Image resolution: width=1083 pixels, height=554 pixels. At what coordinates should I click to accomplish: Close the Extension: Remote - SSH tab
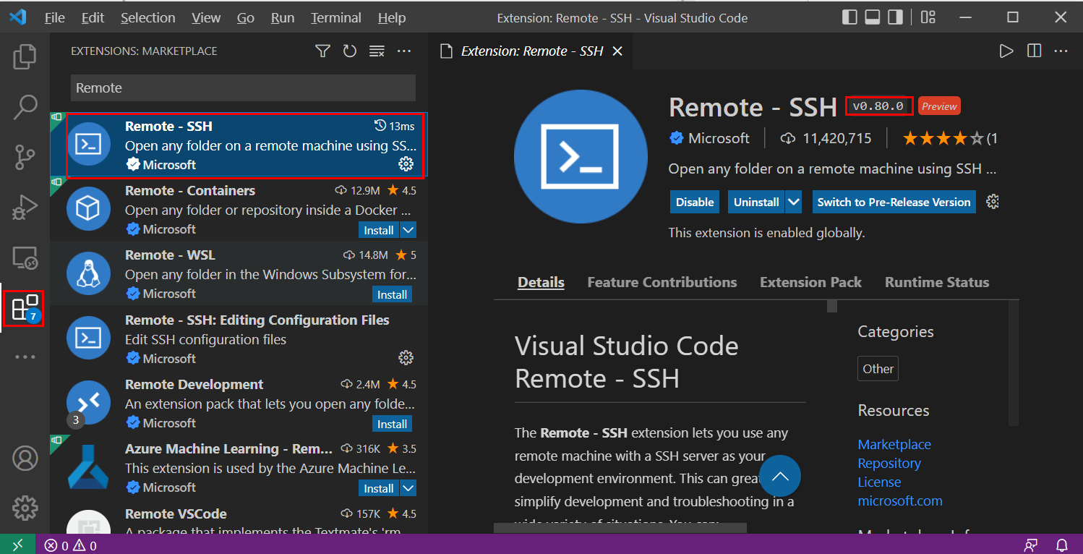click(617, 51)
